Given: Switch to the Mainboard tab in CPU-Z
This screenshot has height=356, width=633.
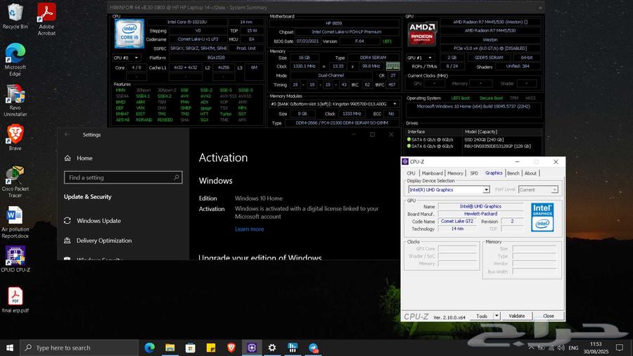Looking at the screenshot, I should (432, 173).
